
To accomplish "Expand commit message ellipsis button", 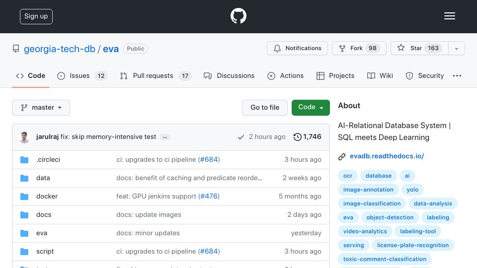I will point(165,137).
